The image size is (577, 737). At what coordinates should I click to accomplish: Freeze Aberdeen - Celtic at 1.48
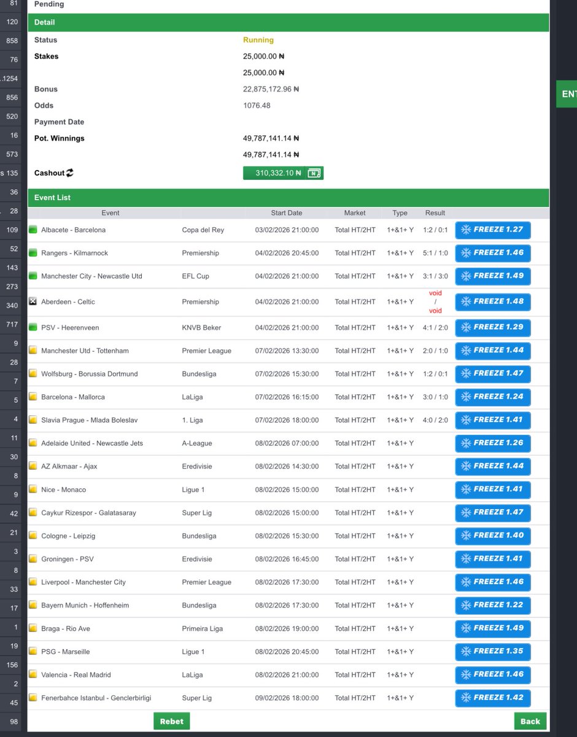pyautogui.click(x=493, y=302)
